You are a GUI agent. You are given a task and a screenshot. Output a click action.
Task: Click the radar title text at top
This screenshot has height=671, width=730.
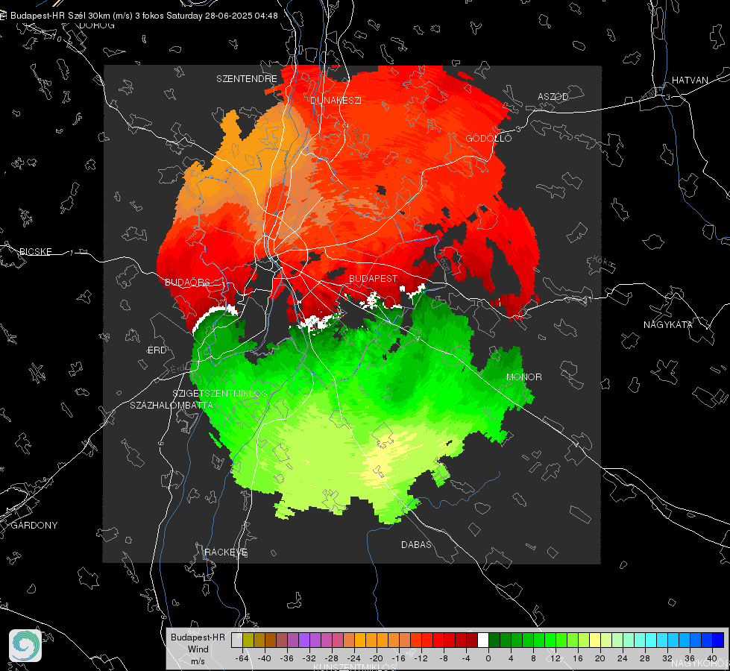(144, 16)
